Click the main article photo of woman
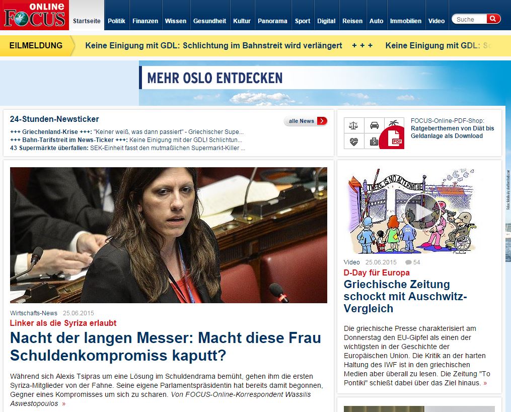 point(169,235)
